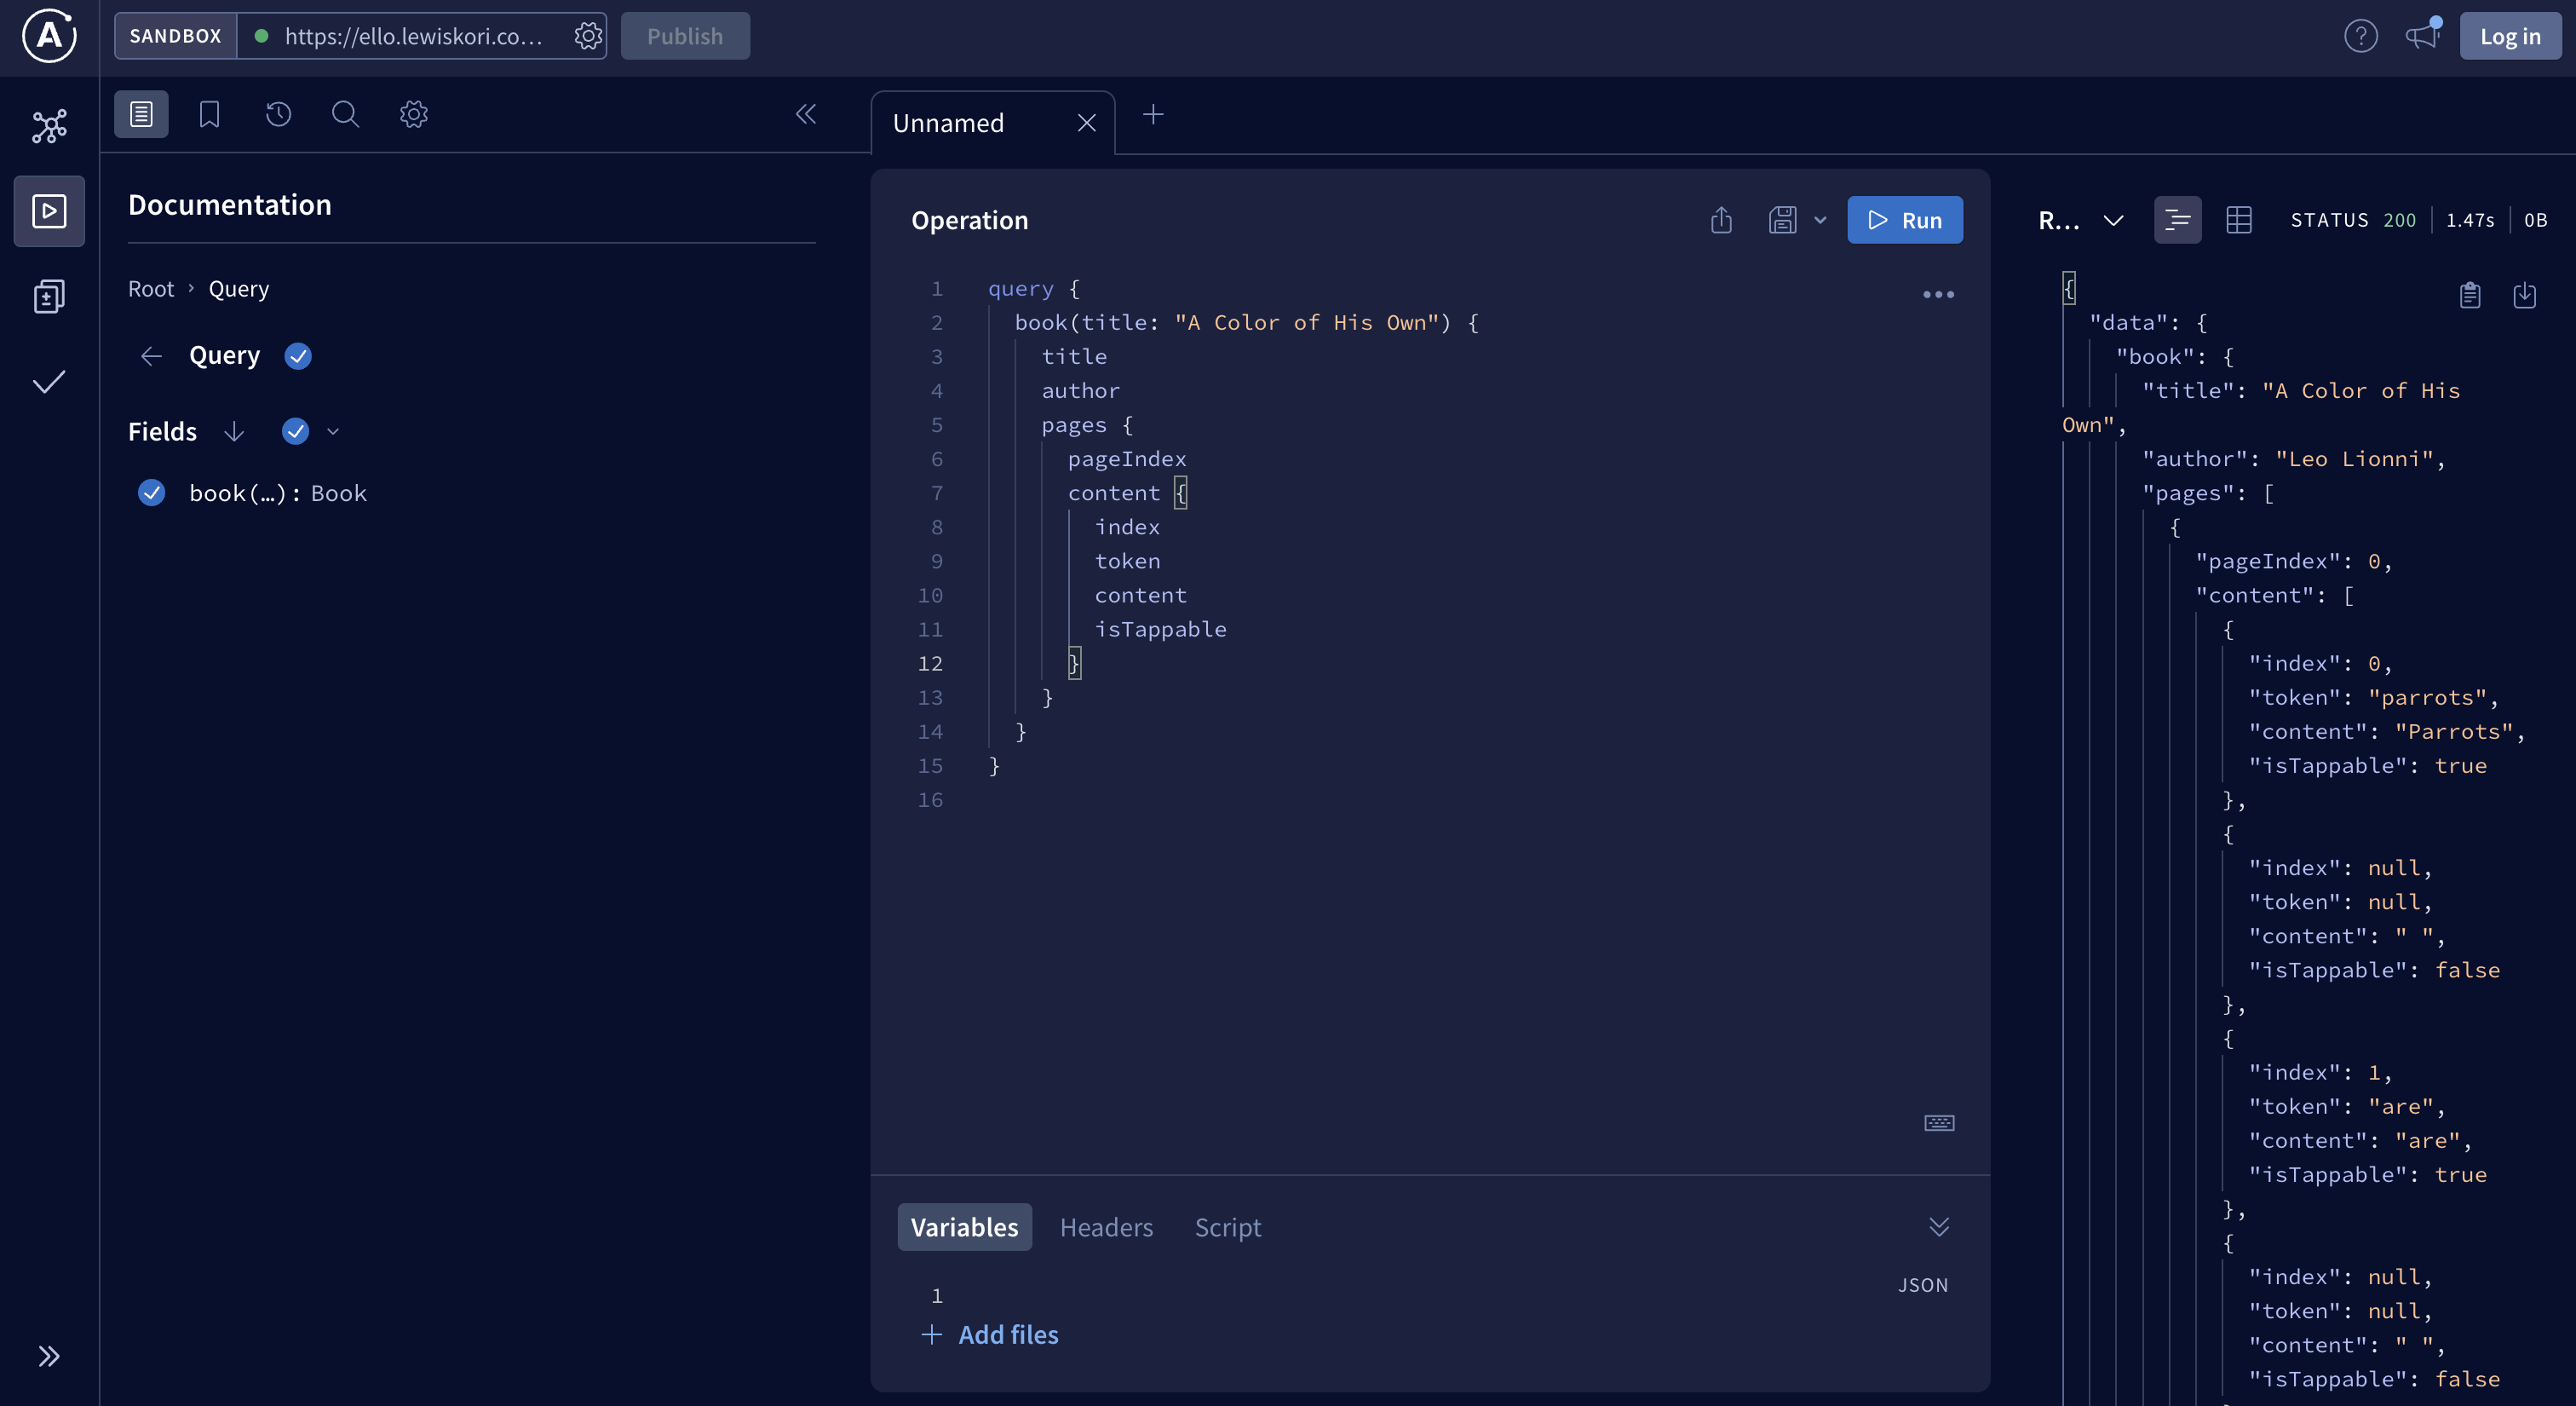Switch response to table view icon

[x=2239, y=220]
